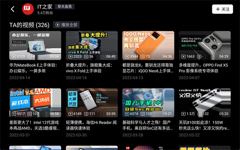The image size is (240, 150).
Task: Click the danmaku icon on the MateBook E video
Action: [30, 57]
